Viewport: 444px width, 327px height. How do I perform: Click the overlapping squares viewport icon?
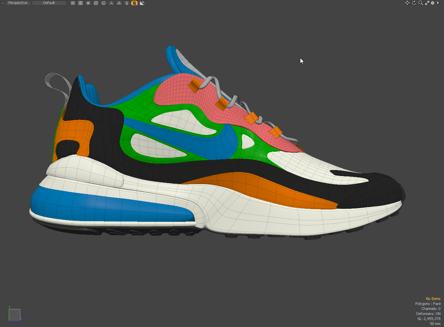pyautogui.click(x=104, y=3)
